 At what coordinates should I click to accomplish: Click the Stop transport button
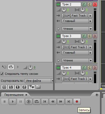coord(5,102)
